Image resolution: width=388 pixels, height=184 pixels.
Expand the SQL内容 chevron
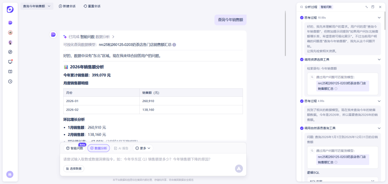(373, 182)
